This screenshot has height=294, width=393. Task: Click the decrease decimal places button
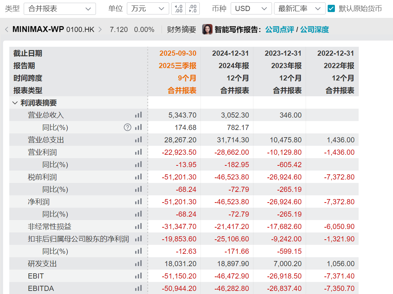178,9
